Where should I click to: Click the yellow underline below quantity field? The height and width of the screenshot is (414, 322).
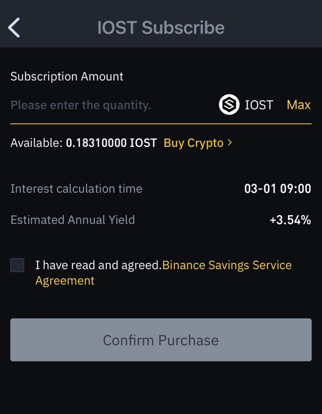(161, 124)
